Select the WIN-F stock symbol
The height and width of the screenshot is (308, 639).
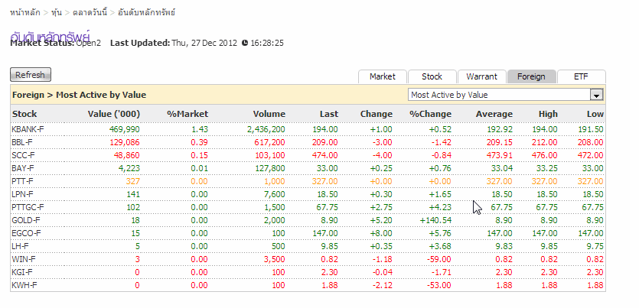pos(24,260)
